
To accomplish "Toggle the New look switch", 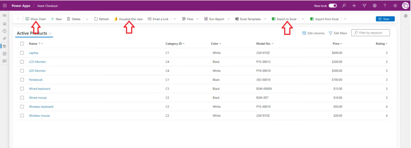I will point(333,6).
